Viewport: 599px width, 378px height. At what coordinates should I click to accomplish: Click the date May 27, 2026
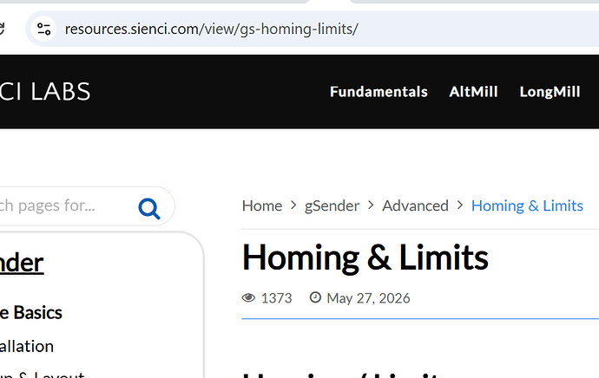pyautogui.click(x=368, y=298)
